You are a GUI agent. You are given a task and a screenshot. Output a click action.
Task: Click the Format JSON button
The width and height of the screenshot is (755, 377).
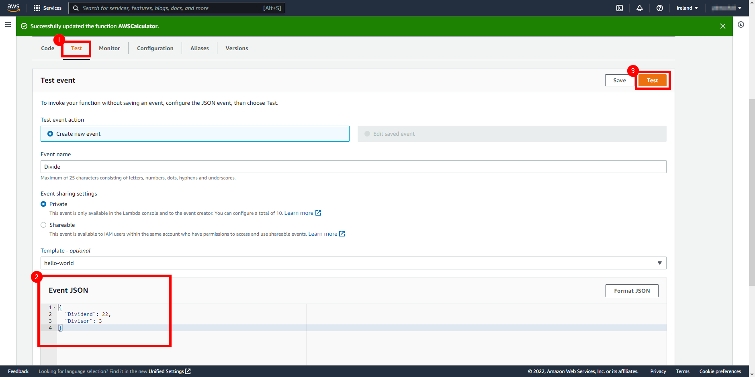point(632,290)
